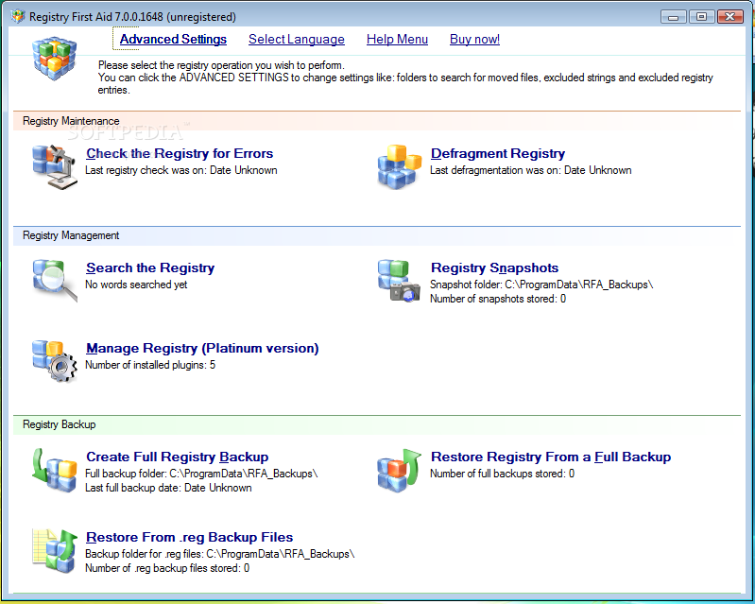755x604 pixels.
Task: Click the Search the Registry magnifier icon
Action: 55,281
